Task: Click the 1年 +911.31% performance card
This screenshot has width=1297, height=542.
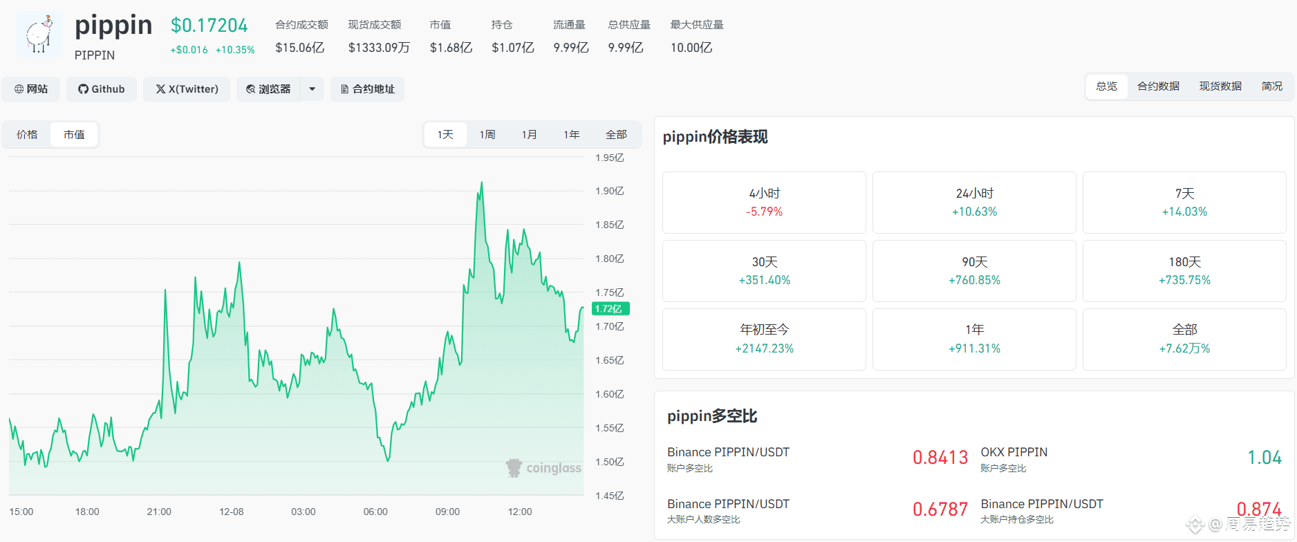Action: point(974,339)
